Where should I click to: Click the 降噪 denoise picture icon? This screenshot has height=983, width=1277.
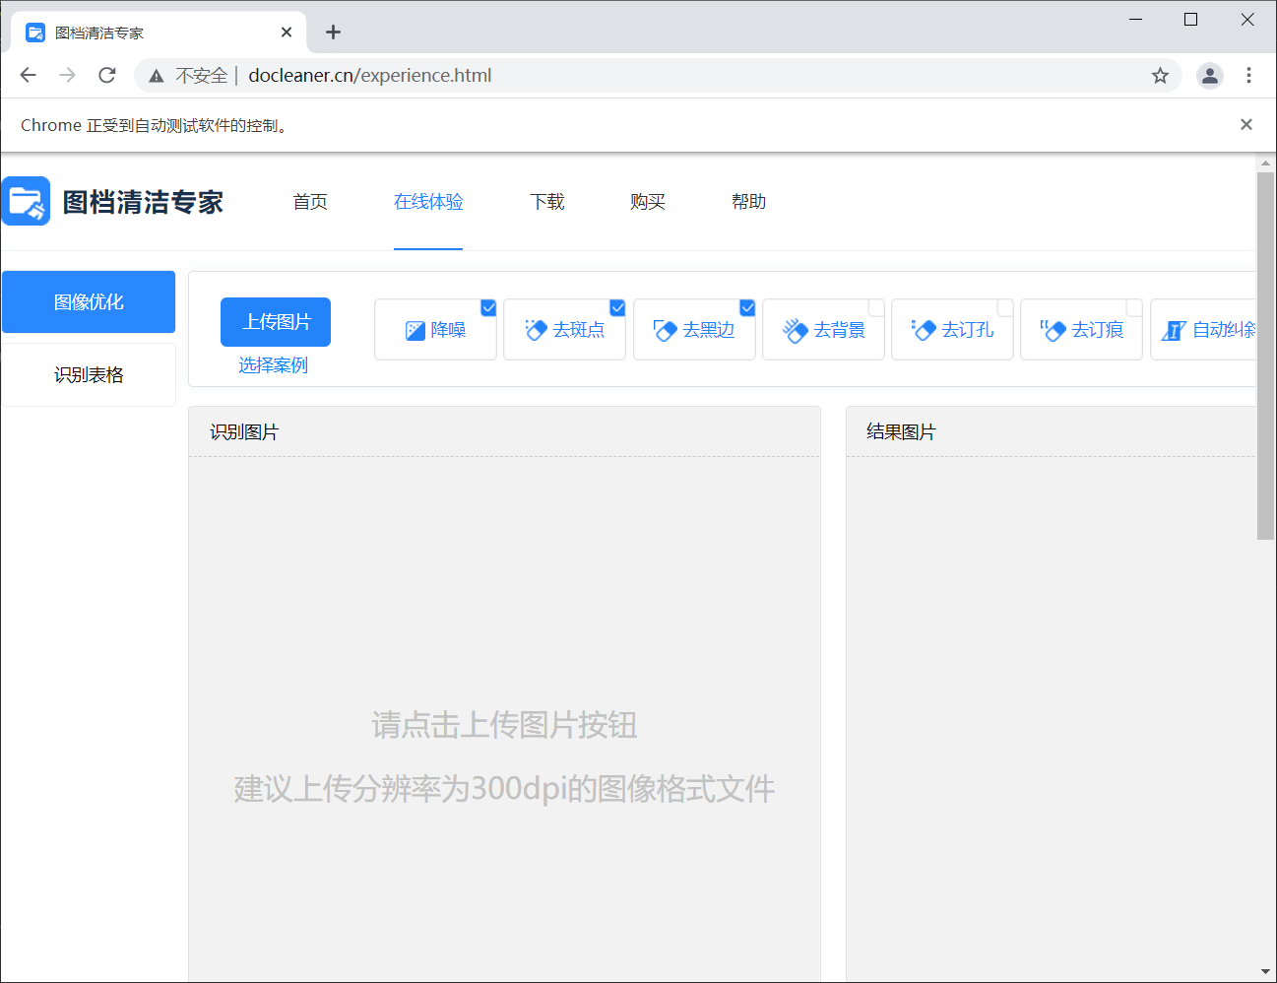tap(415, 330)
